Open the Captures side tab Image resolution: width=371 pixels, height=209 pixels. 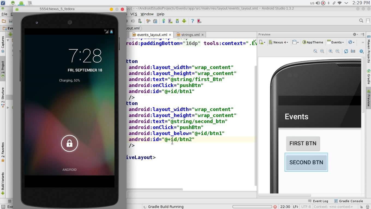(3, 44)
